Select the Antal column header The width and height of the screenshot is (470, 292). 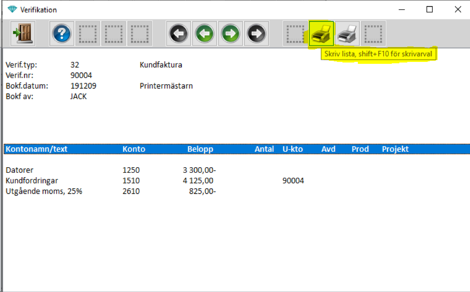coord(264,149)
